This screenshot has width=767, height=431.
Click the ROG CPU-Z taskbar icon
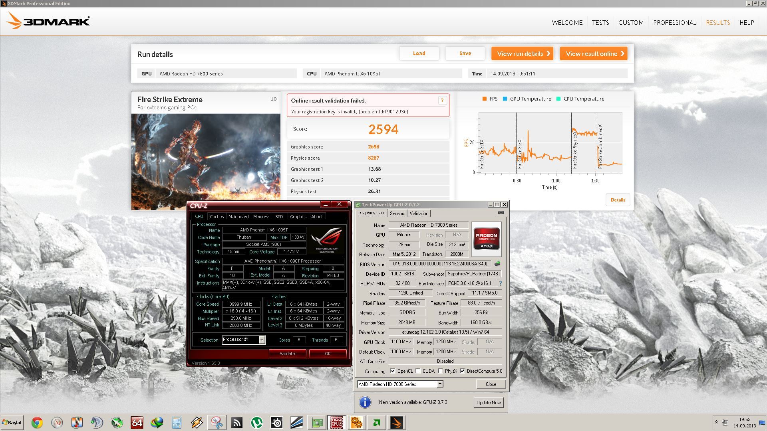336,423
